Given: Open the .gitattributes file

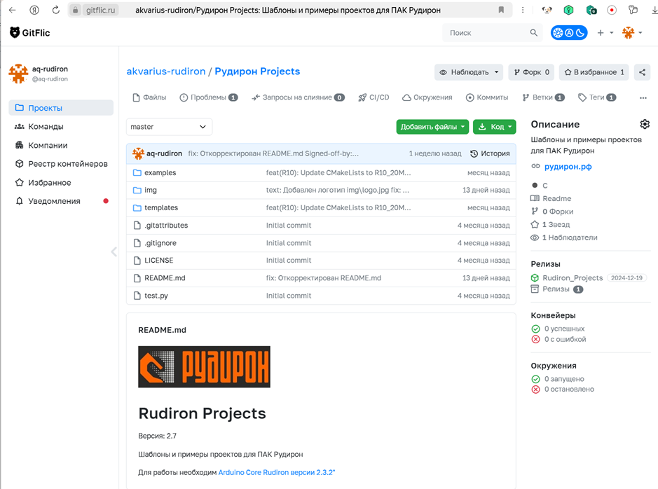Looking at the screenshot, I should [166, 225].
